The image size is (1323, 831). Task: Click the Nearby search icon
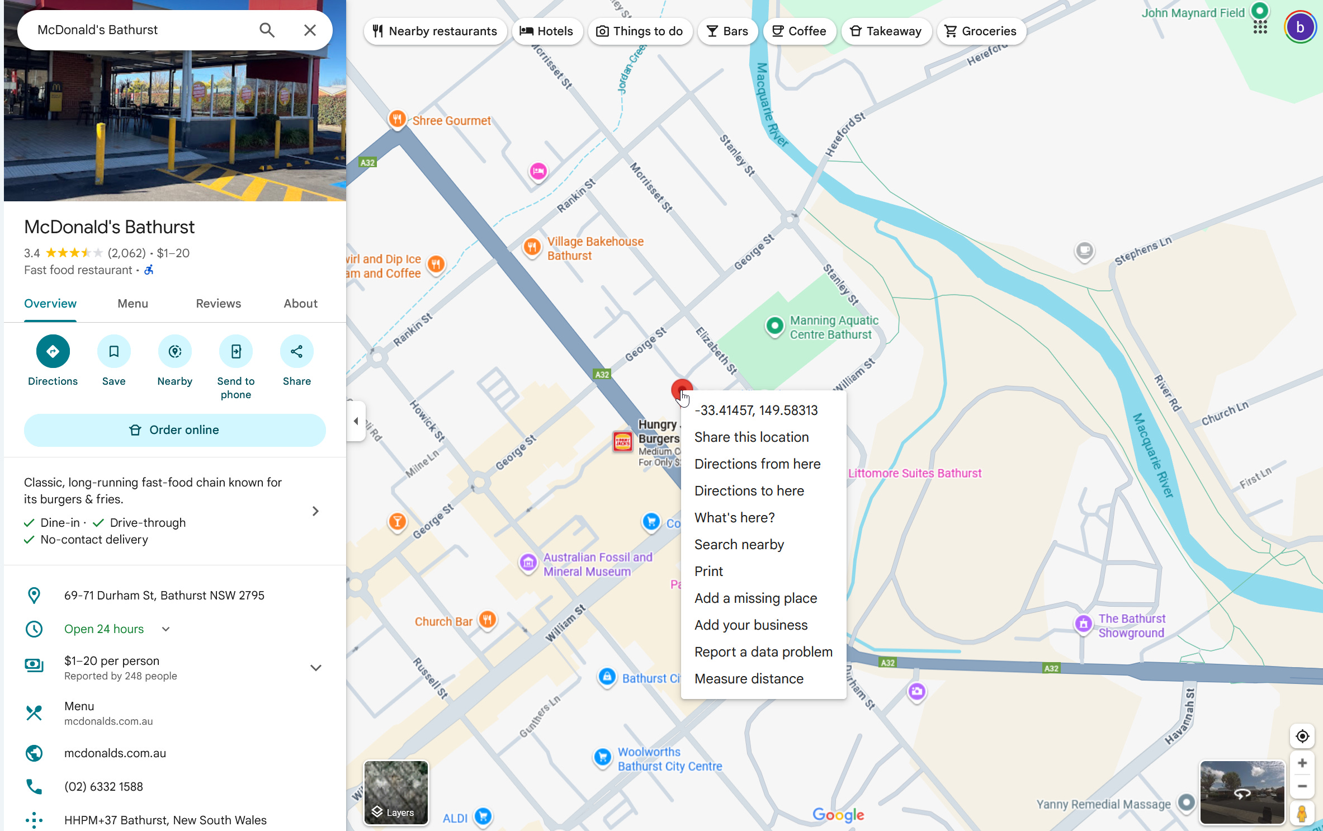coord(174,351)
